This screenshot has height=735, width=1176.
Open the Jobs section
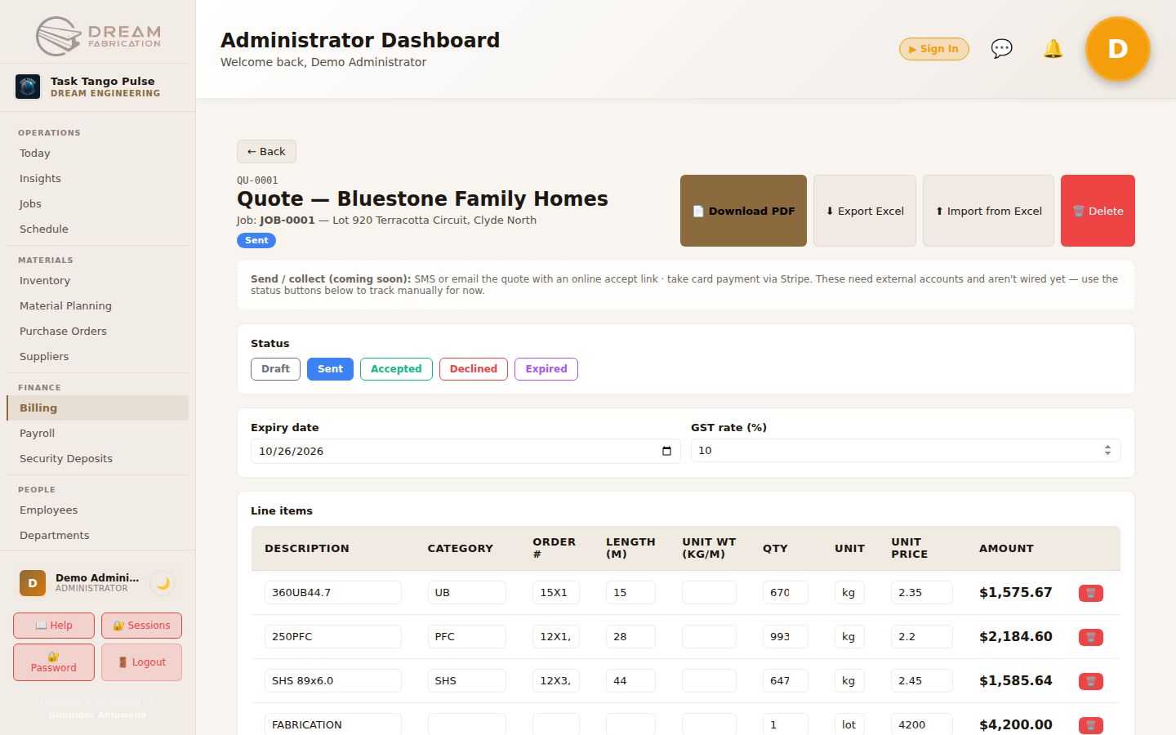point(97,203)
